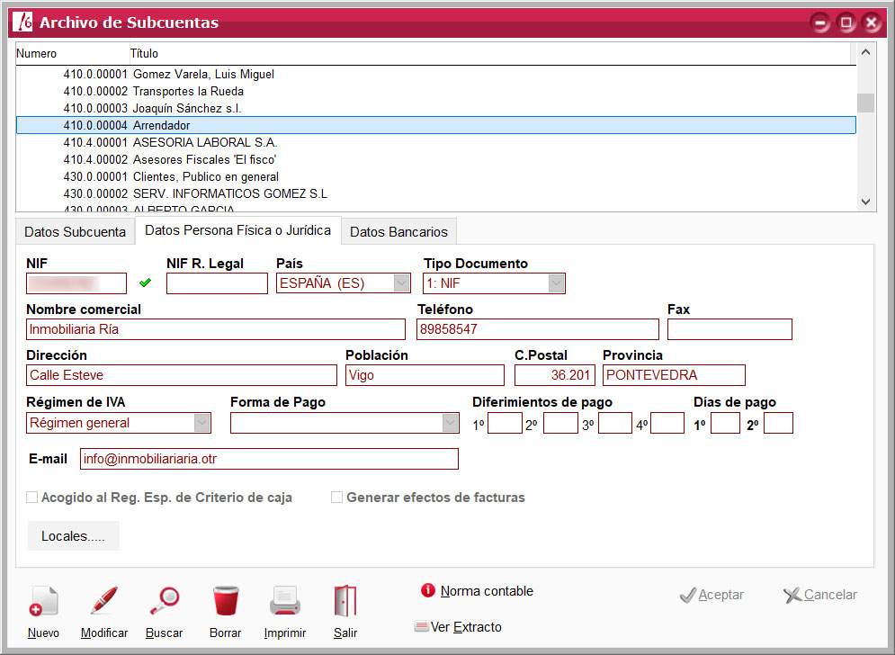The image size is (895, 655).
Task: Click the Imprimir printer icon
Action: pos(285,601)
